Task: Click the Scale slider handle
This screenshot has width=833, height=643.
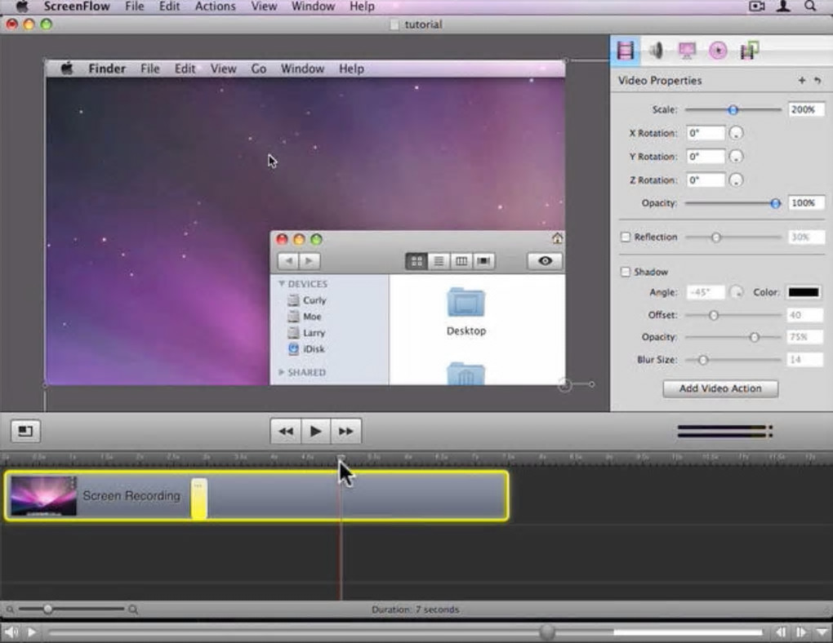Action: (x=733, y=110)
